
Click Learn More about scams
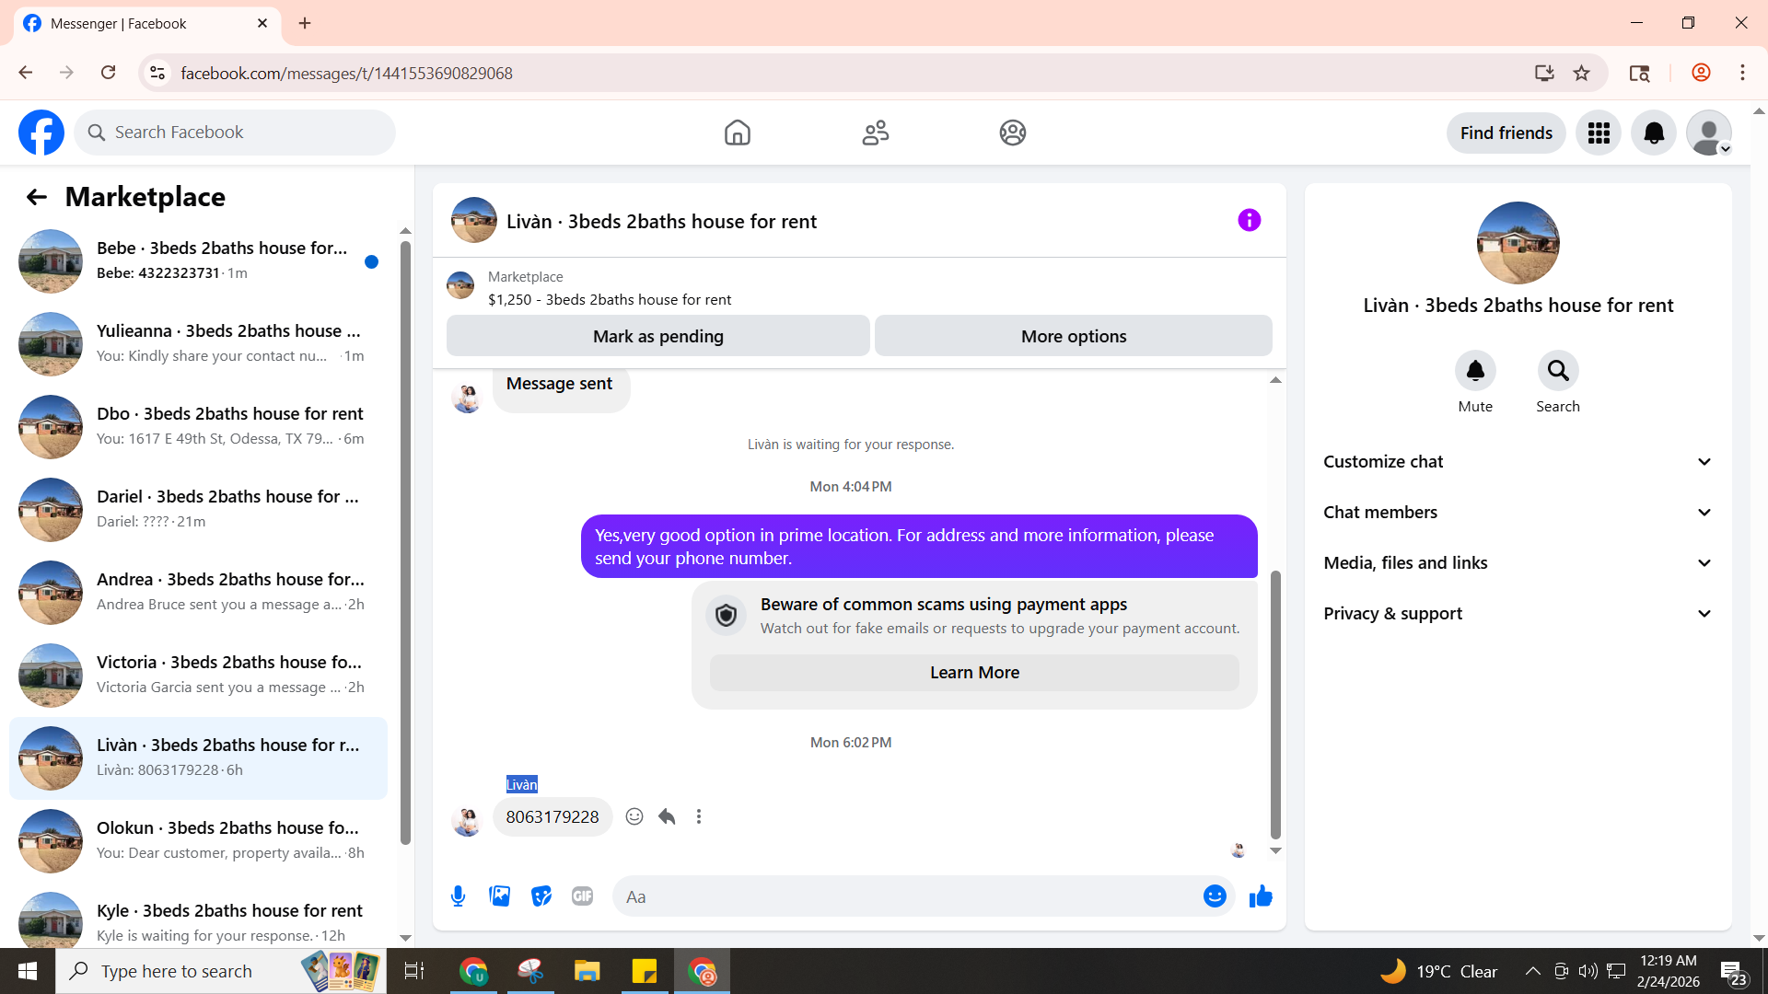coord(974,673)
